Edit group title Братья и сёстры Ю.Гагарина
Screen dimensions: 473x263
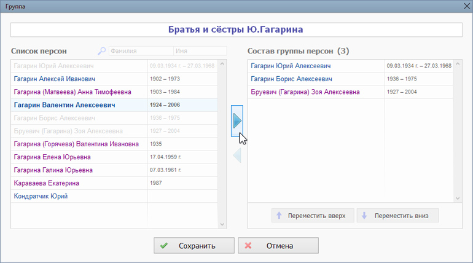[237, 29]
